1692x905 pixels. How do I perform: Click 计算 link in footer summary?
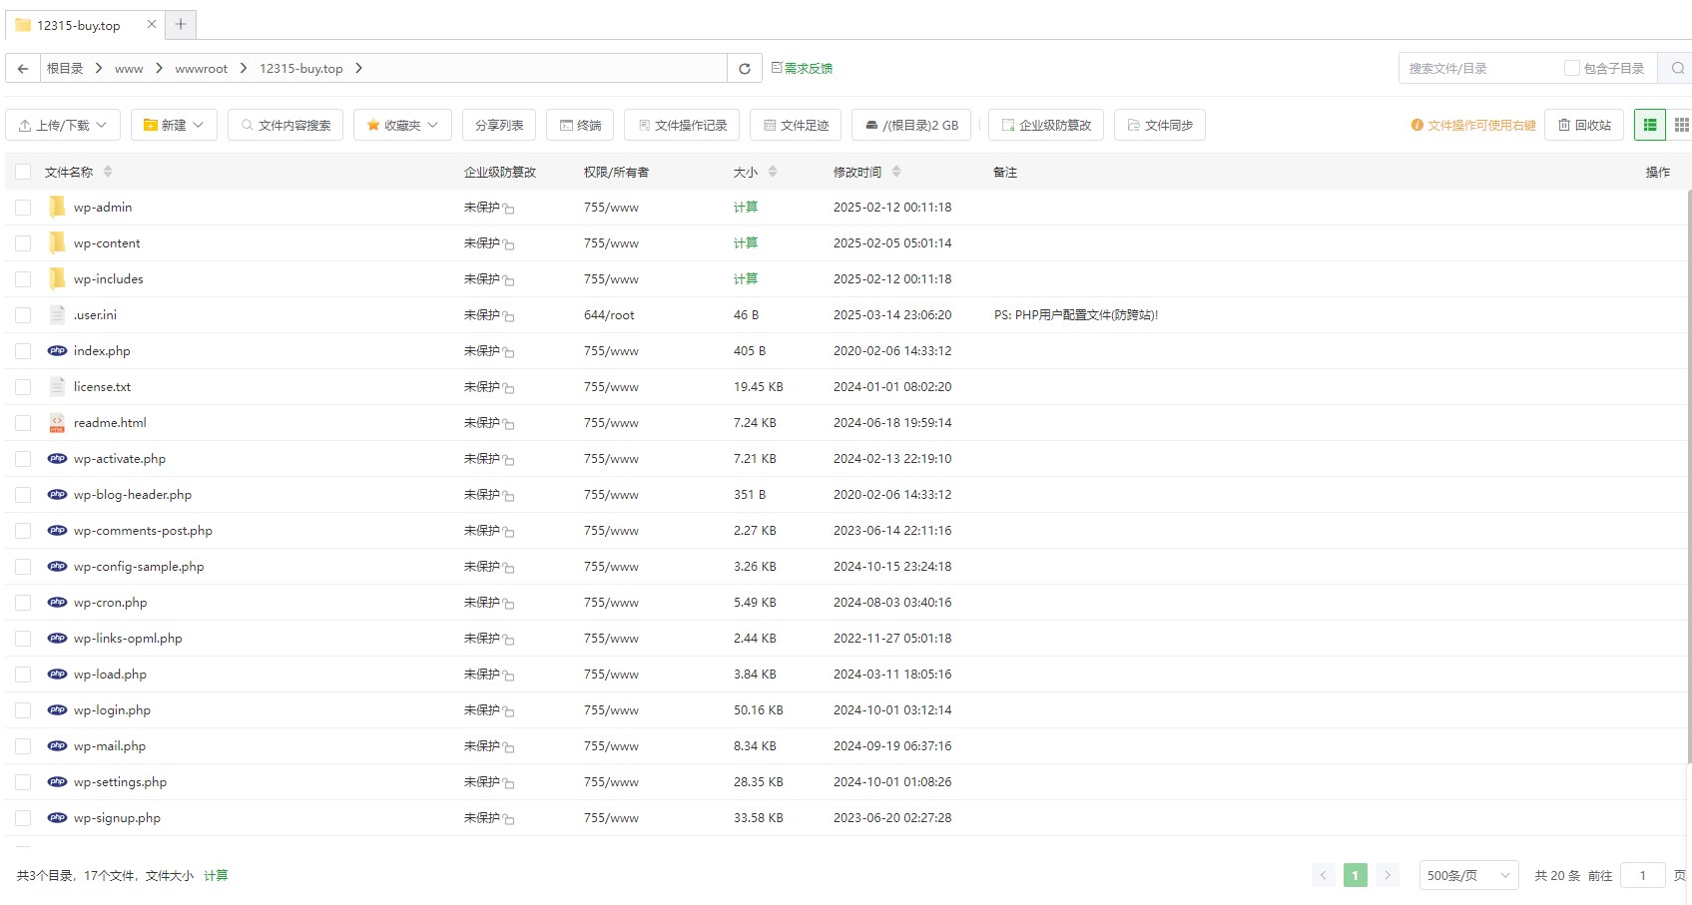click(x=216, y=875)
